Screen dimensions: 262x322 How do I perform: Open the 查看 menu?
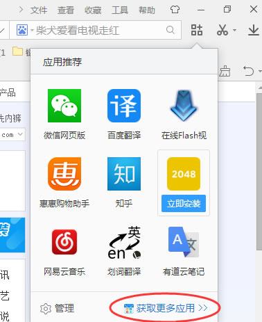(66, 10)
